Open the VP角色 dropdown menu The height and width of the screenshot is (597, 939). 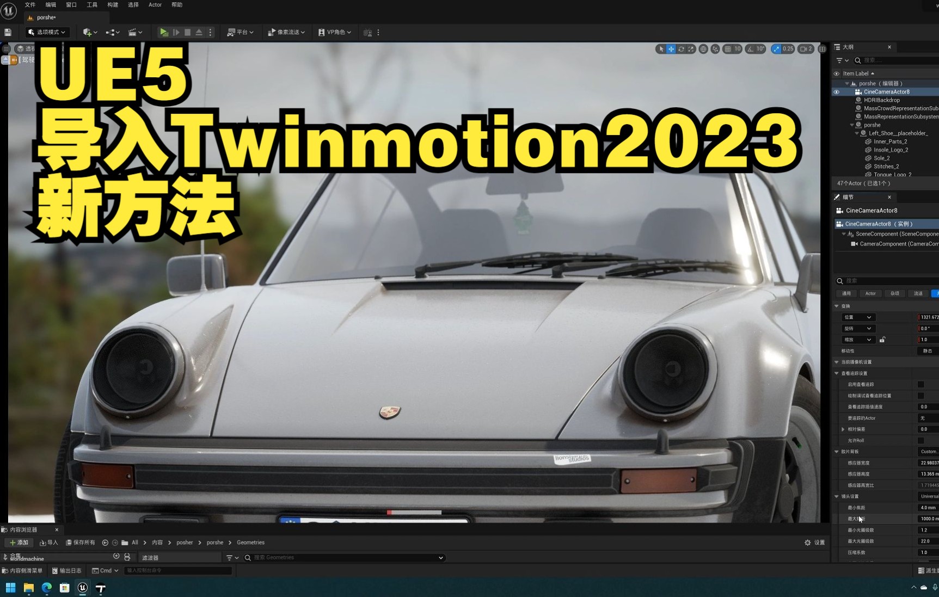[334, 32]
